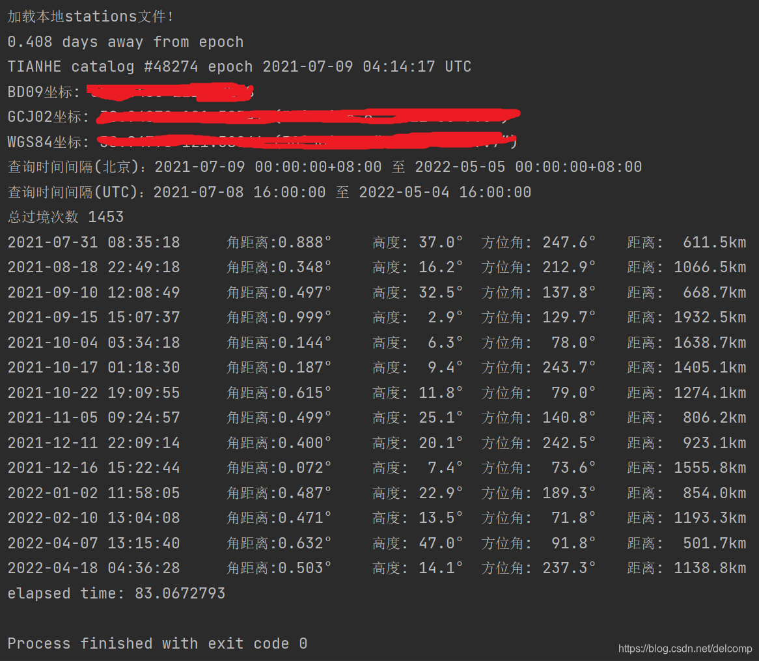This screenshot has width=759, height=661.
Task: Click the TIANHE catalog #48274 epoch line
Action: pyautogui.click(x=239, y=66)
